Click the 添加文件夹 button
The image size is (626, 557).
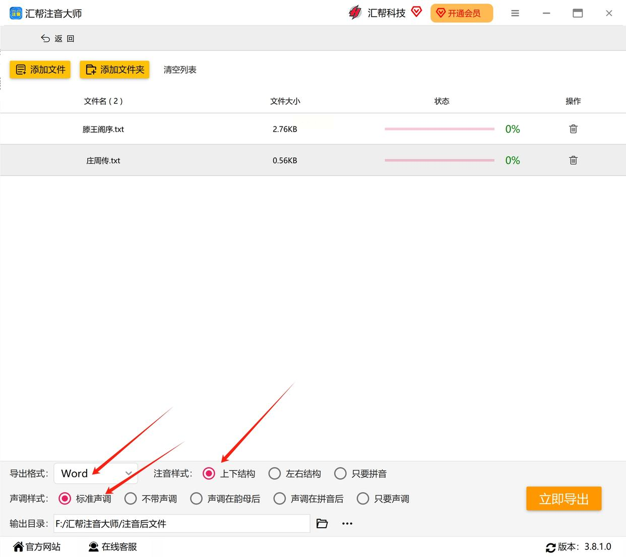pyautogui.click(x=114, y=70)
